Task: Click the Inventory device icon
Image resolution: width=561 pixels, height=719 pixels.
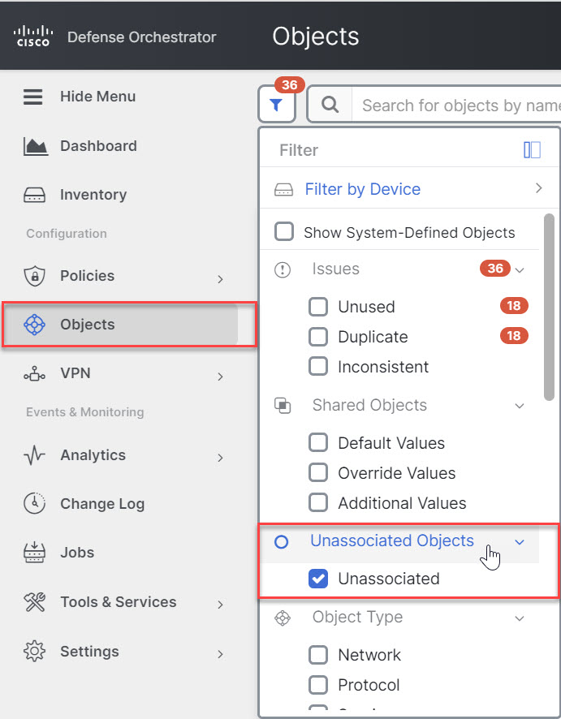Action: coord(35,195)
